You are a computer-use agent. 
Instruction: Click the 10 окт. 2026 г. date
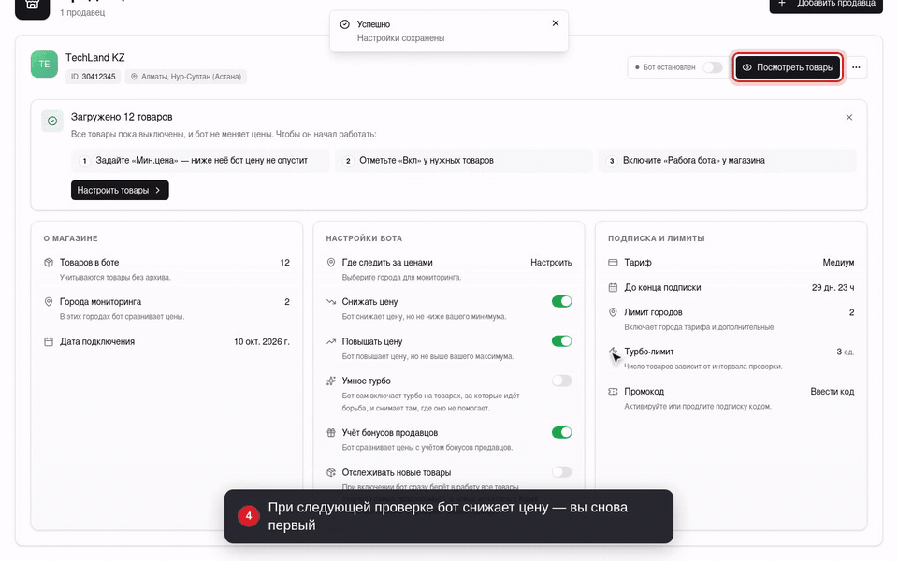tap(262, 342)
